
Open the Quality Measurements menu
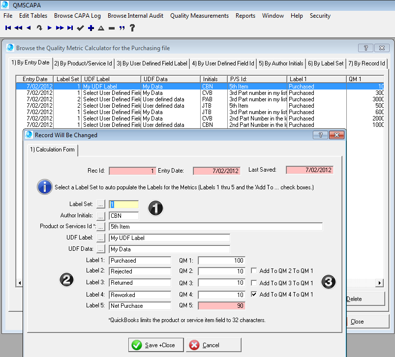click(x=199, y=16)
